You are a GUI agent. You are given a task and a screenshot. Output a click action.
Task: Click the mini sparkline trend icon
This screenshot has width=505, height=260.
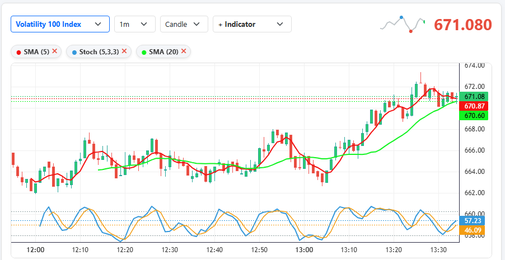click(x=402, y=23)
